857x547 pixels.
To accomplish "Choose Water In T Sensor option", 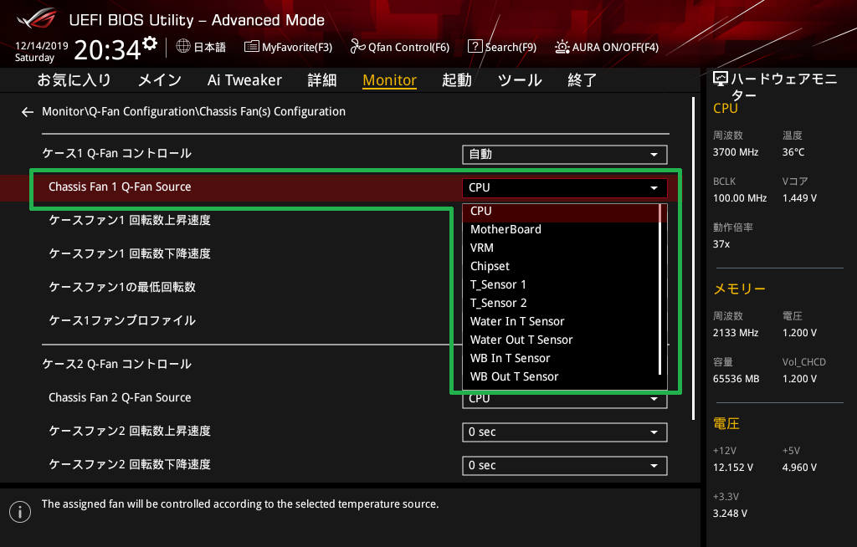I will [562, 322].
